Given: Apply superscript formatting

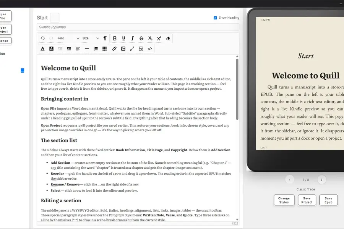Looking at the screenshot, I should coord(159,38).
